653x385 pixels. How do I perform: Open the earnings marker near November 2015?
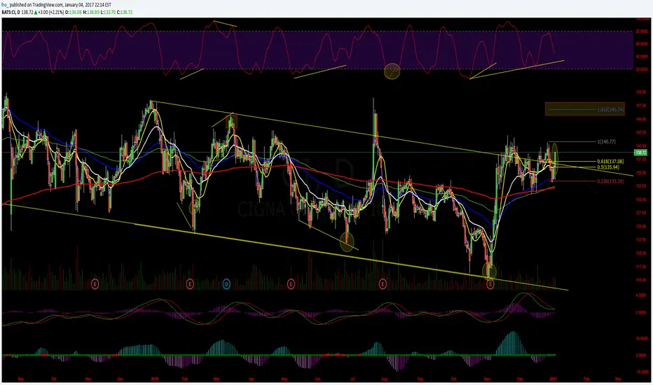coord(95,284)
